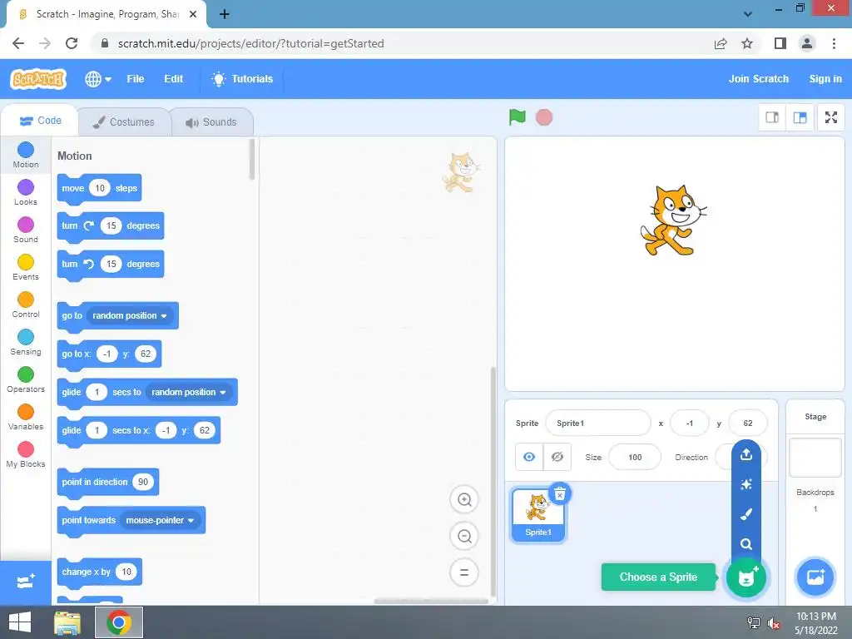Open the File menu
852x639 pixels.
click(136, 79)
